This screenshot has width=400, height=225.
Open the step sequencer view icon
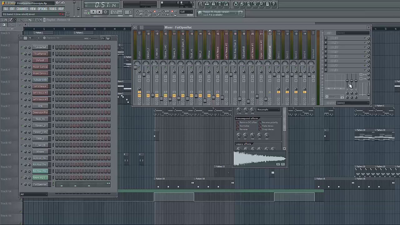[x=207, y=4]
